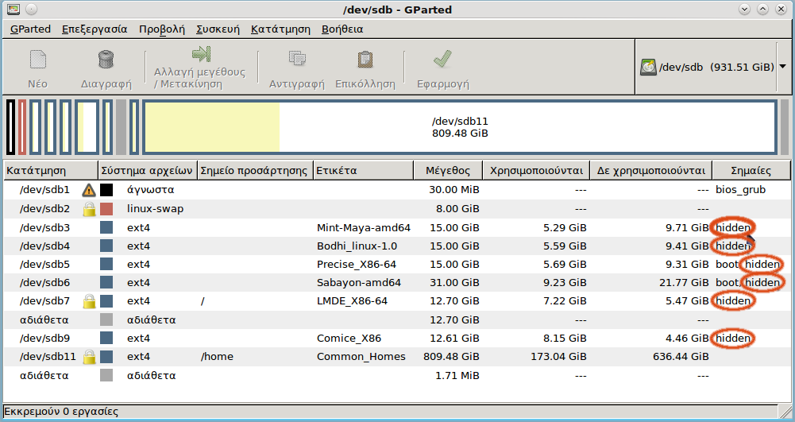Open the Βοήθεια (Help) menu
The height and width of the screenshot is (422, 795).
point(342,29)
